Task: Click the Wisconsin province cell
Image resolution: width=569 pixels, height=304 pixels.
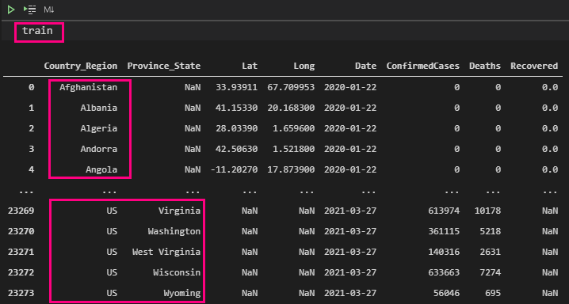Action: 177,272
